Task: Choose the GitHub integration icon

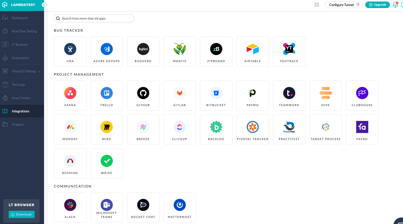Action: (x=143, y=93)
